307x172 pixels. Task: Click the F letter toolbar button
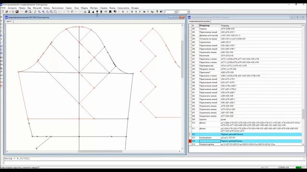point(140,11)
